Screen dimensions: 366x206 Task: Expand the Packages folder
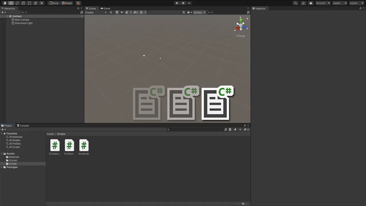(x=2, y=167)
